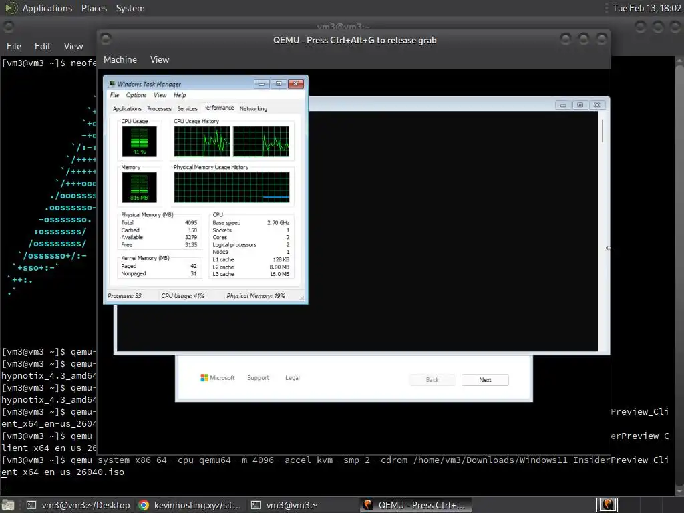
Task: Close the inner setup window
Action: click(597, 105)
